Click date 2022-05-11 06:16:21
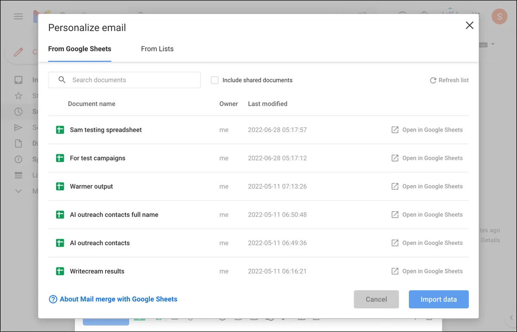The height and width of the screenshot is (332, 517). [277, 271]
